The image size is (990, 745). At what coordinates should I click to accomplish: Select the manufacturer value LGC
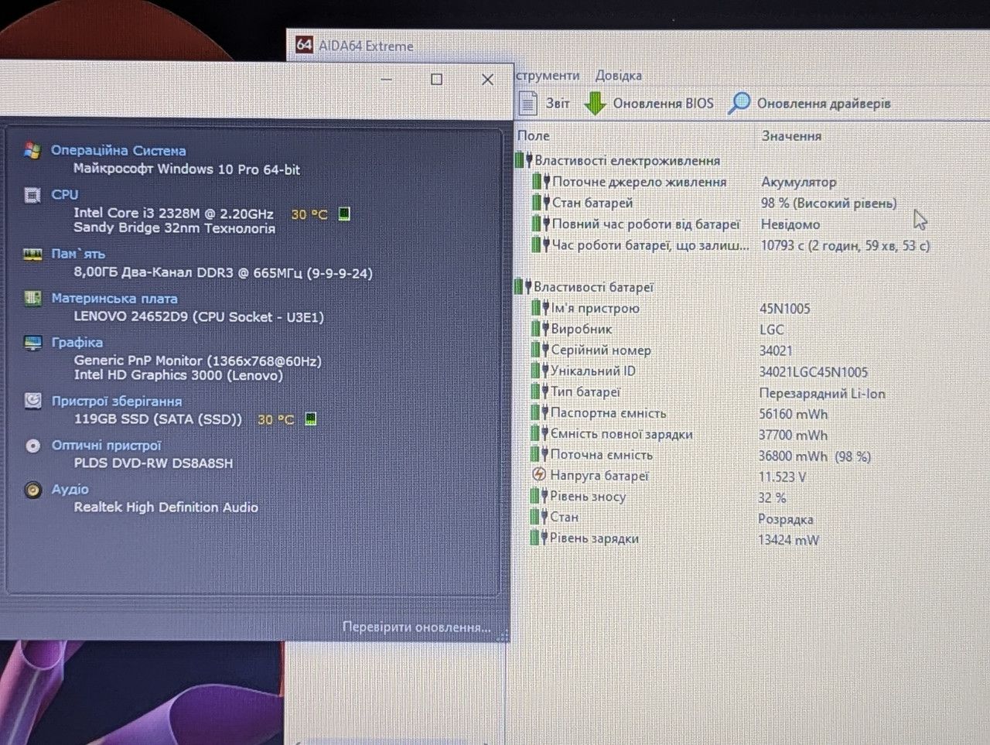click(x=772, y=330)
